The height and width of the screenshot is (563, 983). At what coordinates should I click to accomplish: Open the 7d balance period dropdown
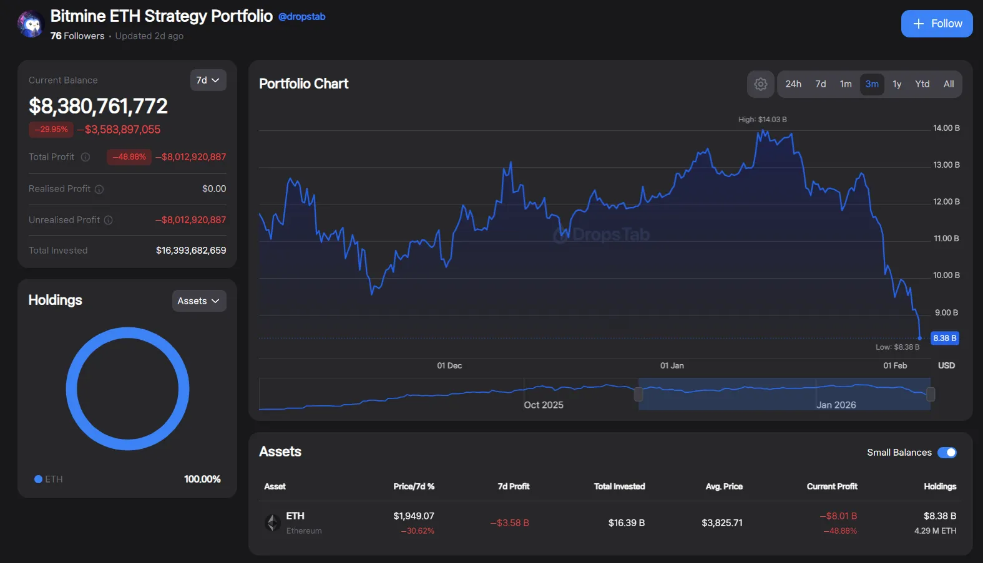[x=208, y=80]
